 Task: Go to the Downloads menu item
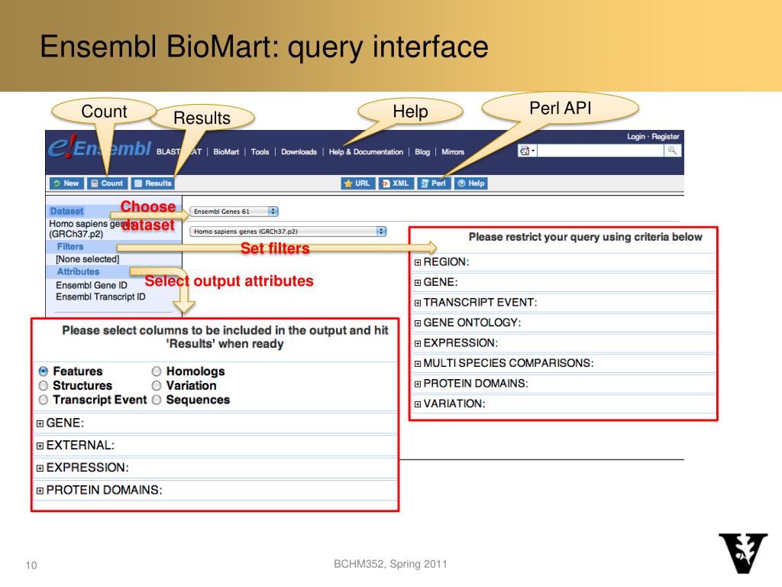pyautogui.click(x=299, y=152)
